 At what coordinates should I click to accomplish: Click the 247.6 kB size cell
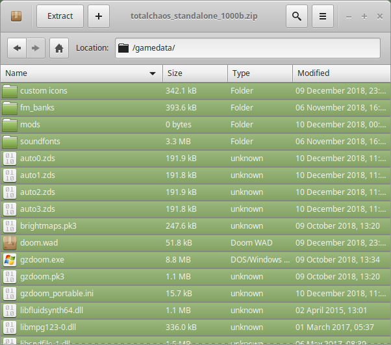(x=181, y=226)
